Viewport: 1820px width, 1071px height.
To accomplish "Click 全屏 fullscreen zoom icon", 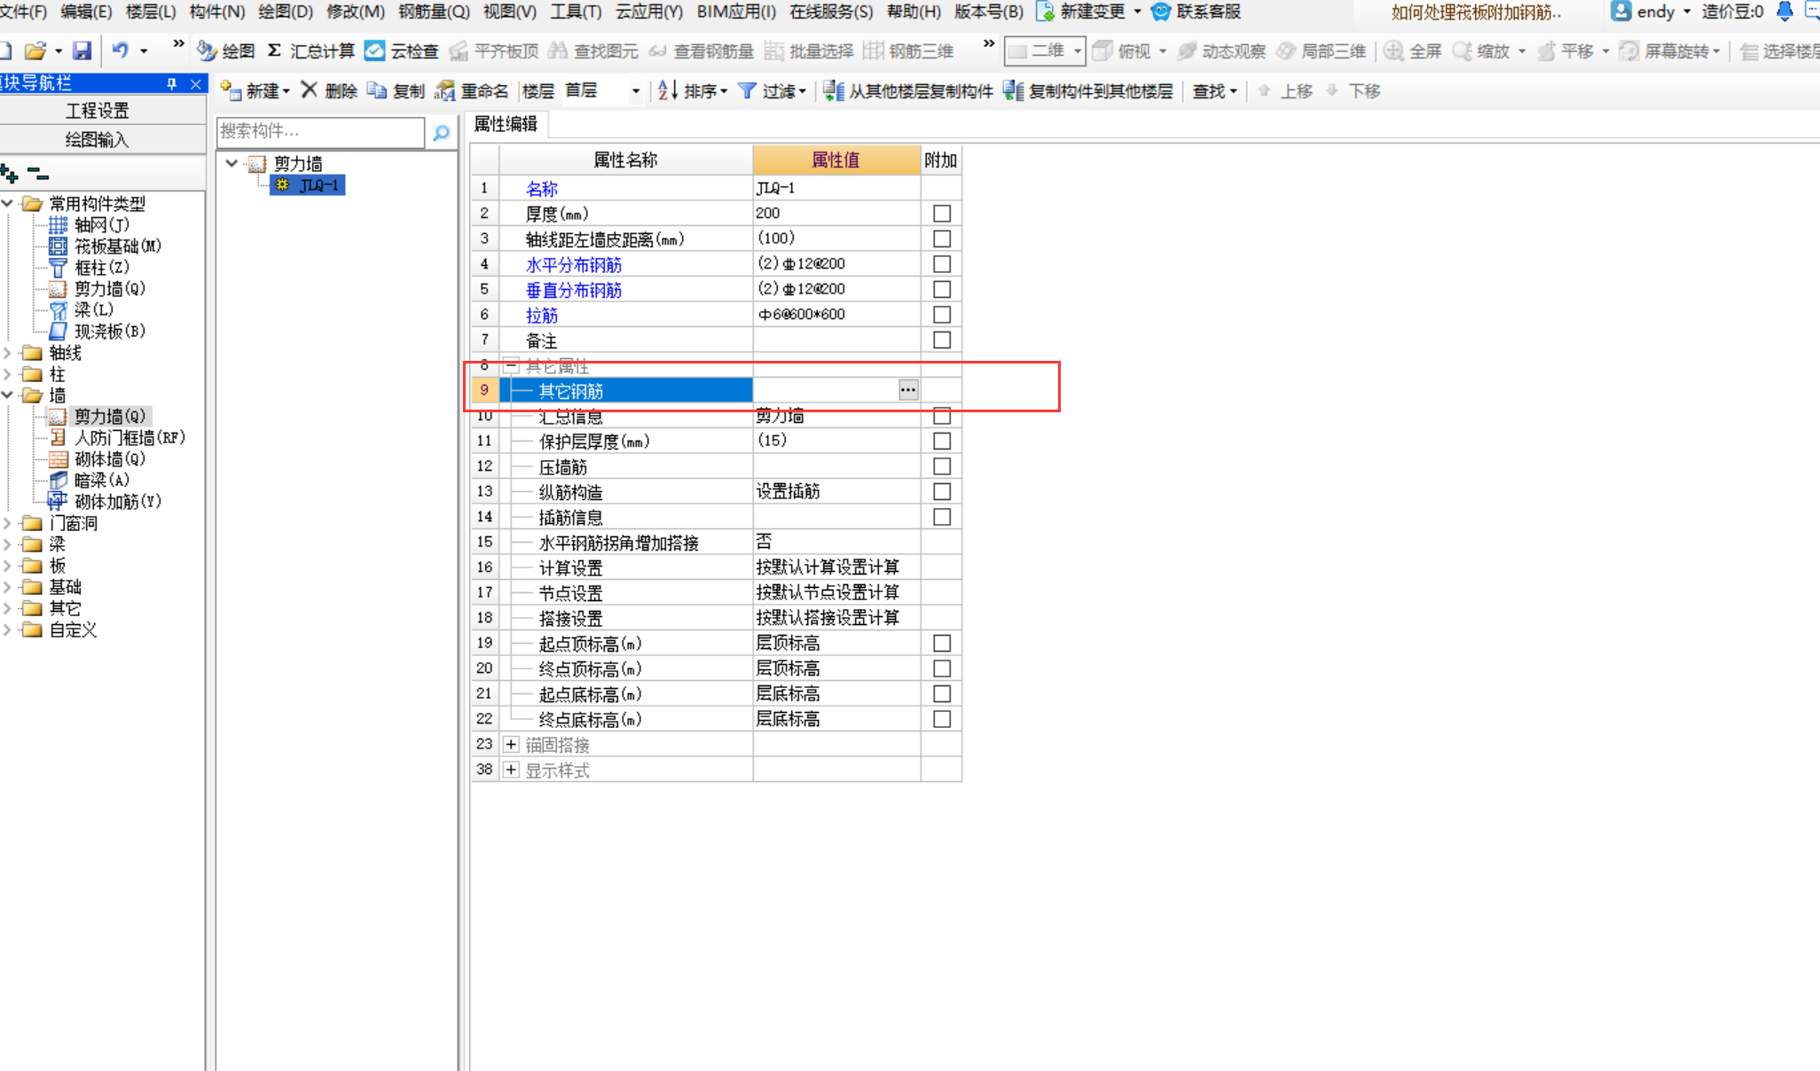I will point(1393,51).
